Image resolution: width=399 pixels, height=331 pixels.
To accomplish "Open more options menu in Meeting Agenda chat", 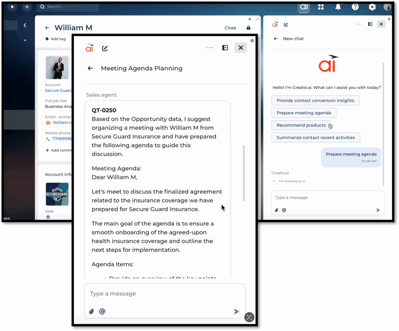I will click(x=209, y=48).
